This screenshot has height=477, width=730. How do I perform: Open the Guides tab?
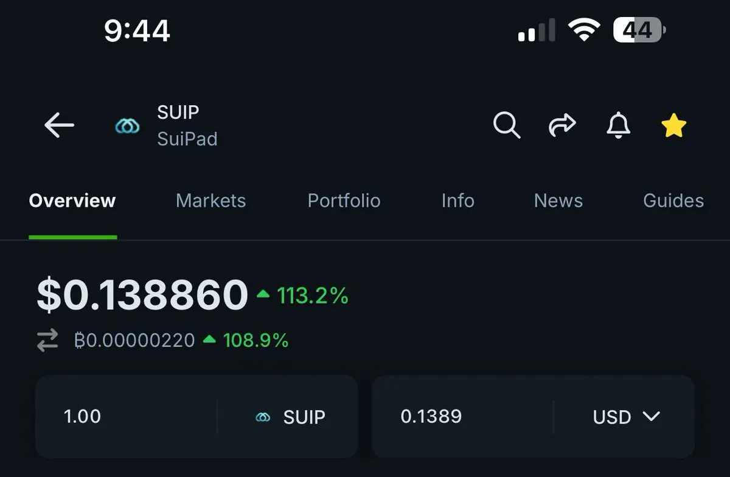673,201
